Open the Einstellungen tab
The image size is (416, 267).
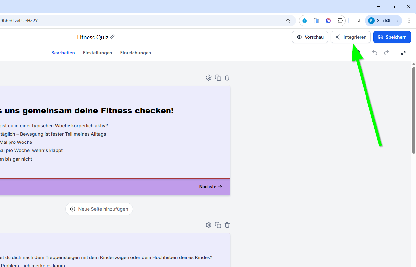(x=98, y=53)
